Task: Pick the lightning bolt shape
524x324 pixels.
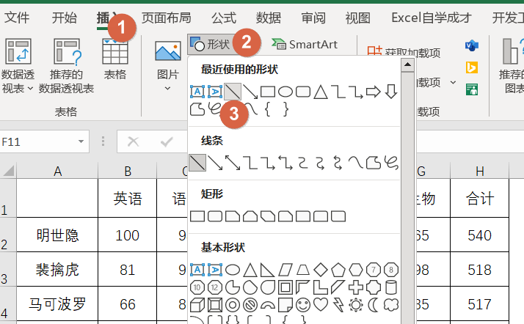Action: [x=338, y=305]
